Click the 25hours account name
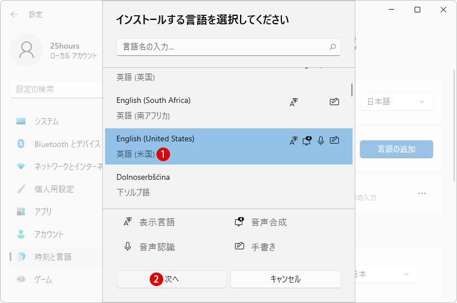 coord(65,46)
